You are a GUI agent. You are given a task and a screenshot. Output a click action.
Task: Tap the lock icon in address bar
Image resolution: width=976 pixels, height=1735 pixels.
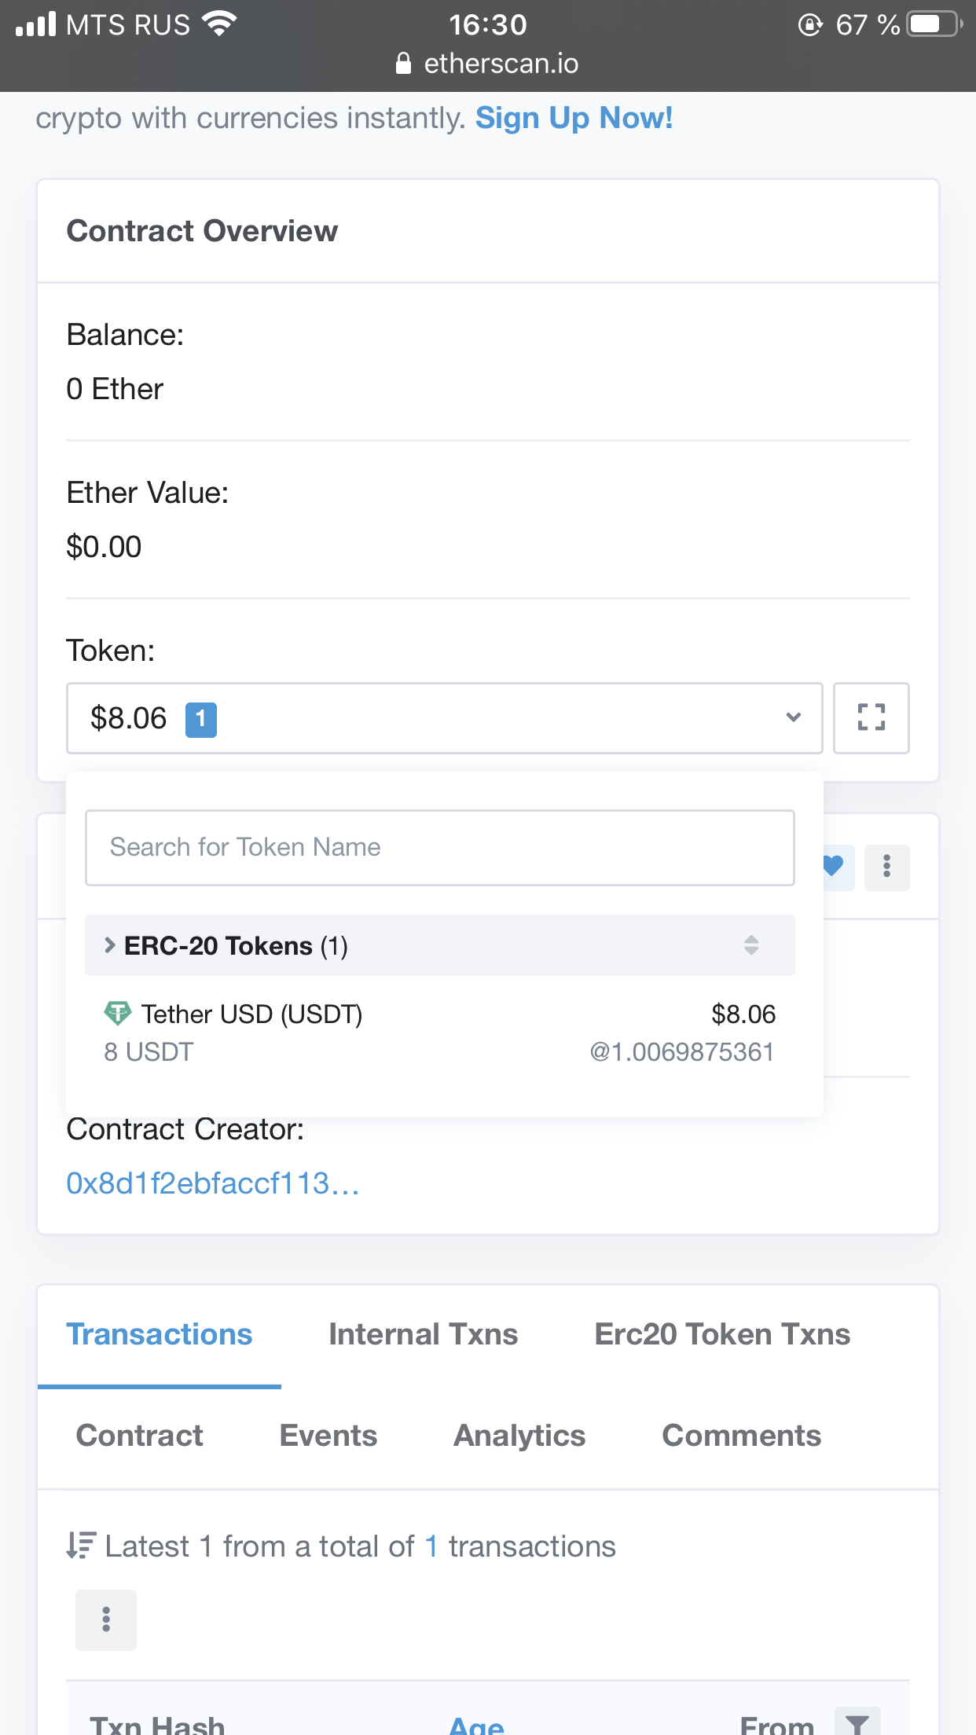403,63
